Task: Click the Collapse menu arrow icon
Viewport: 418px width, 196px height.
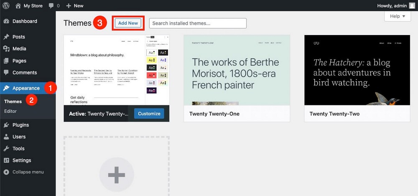Action: point(6,172)
